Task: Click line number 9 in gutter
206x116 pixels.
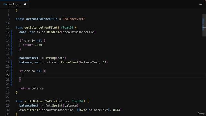Action: click(9, 19)
